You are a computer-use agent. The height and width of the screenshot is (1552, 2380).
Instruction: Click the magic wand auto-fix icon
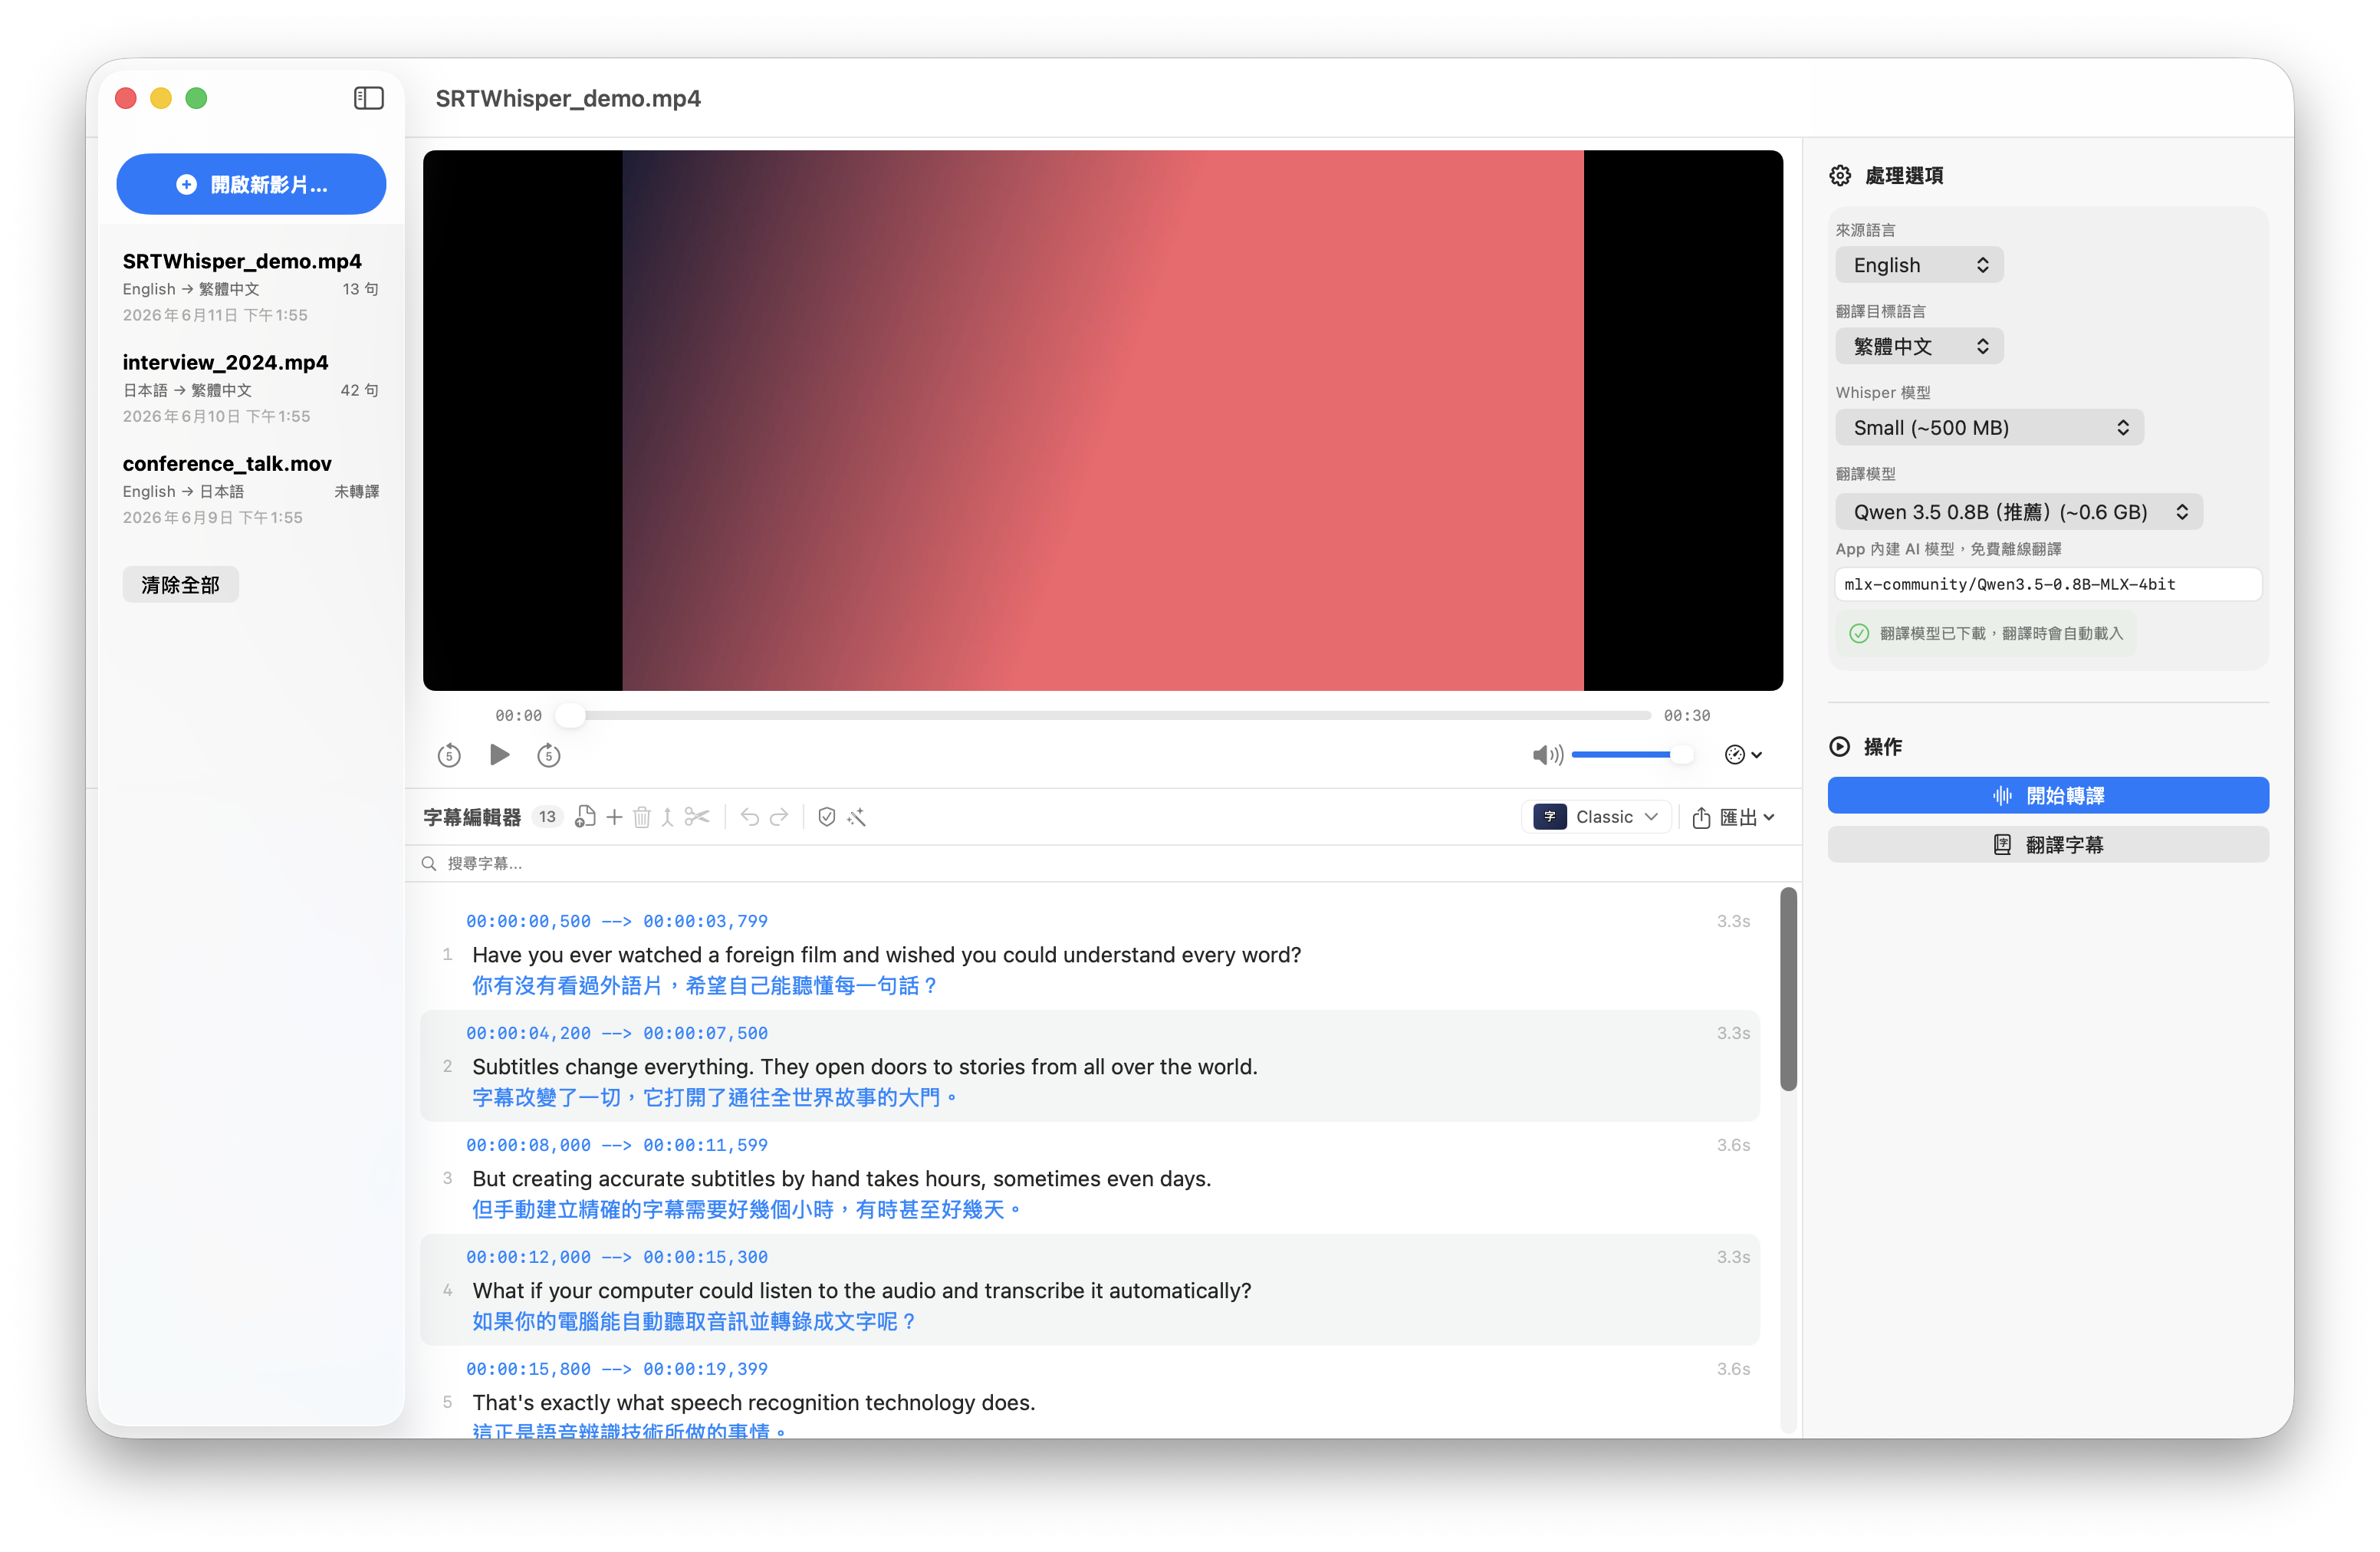point(856,817)
